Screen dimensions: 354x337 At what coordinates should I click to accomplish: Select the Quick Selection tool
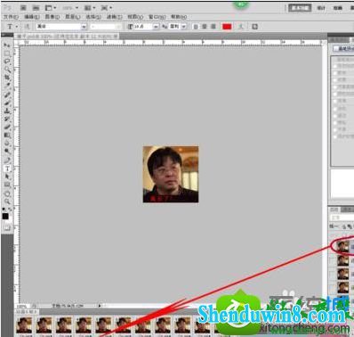coord(7,70)
